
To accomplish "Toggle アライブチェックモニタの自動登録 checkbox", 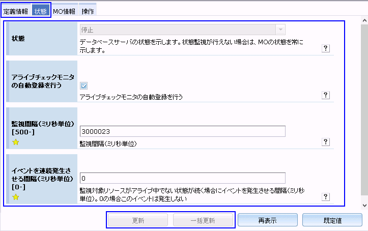I will 84,86.
